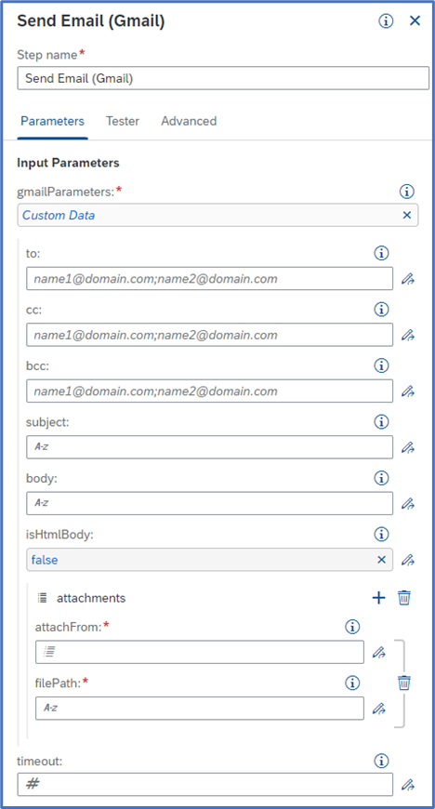The height and width of the screenshot is (809, 435).
Task: Open expression editor for filePath field
Action: tap(379, 709)
